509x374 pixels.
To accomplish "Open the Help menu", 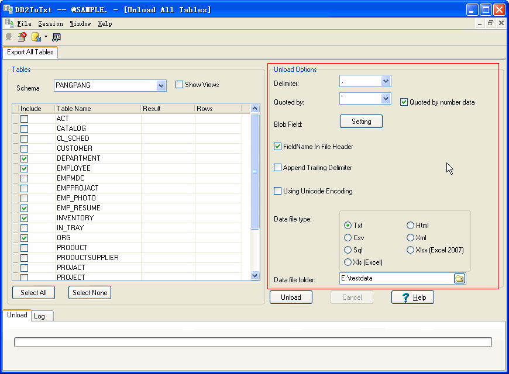I will point(105,24).
